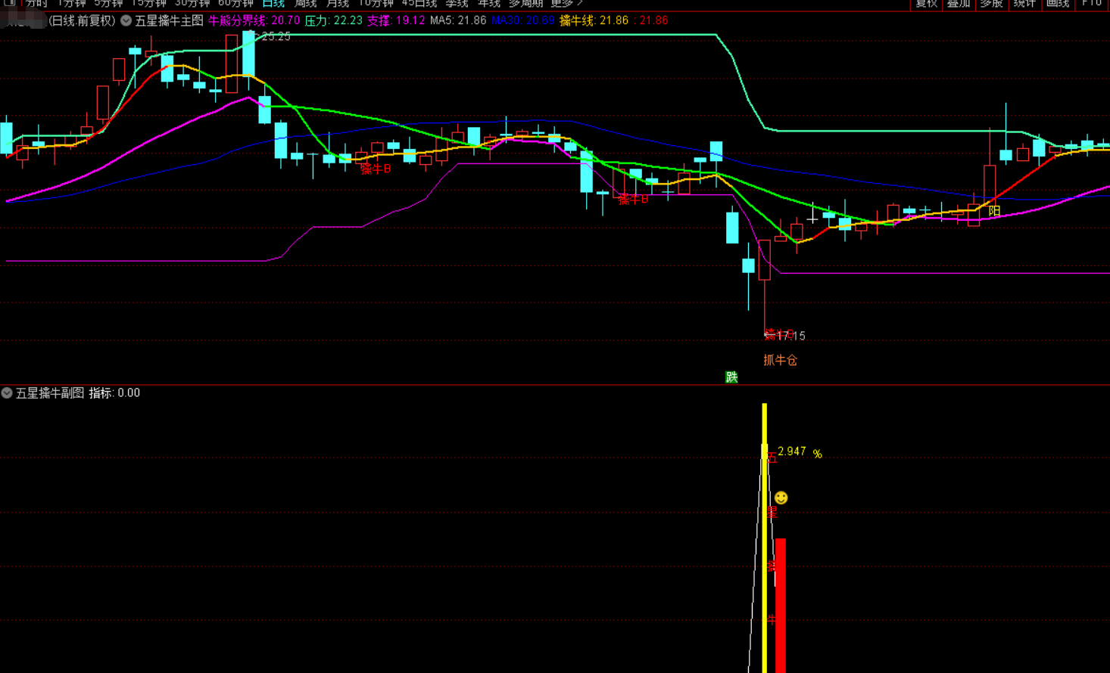
Task: Click the tall yellow bar in sub-chart
Action: click(x=765, y=538)
